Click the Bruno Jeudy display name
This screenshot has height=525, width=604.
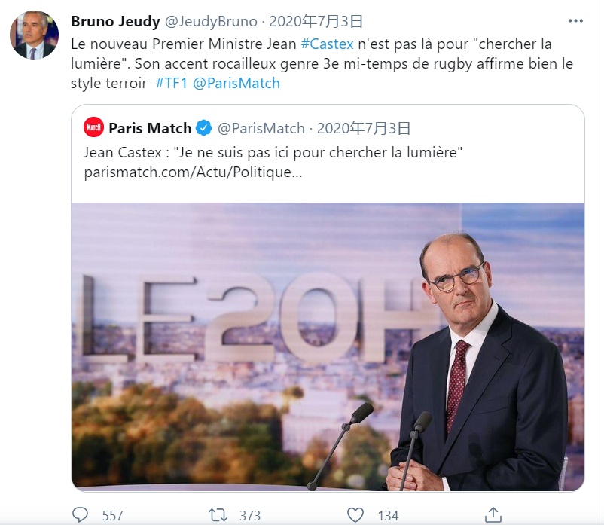pyautogui.click(x=115, y=20)
